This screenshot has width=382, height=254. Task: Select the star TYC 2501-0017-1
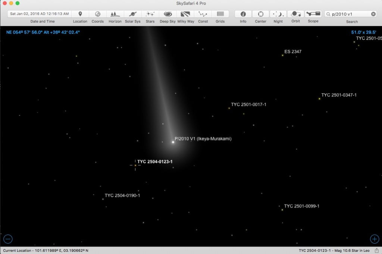(229, 108)
